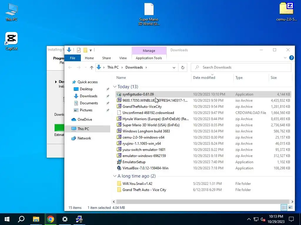Switch to Details view button

point(284,207)
